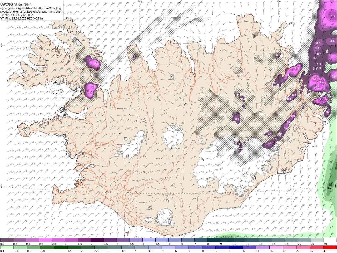Select red bottom-row swatch between 25 and 30
This screenshot has height=253, width=337.
(x=316, y=247)
